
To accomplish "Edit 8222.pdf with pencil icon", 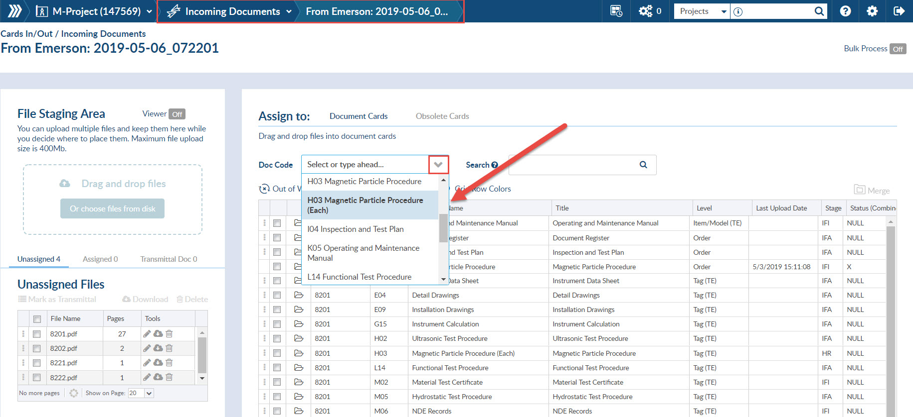I will click(147, 377).
